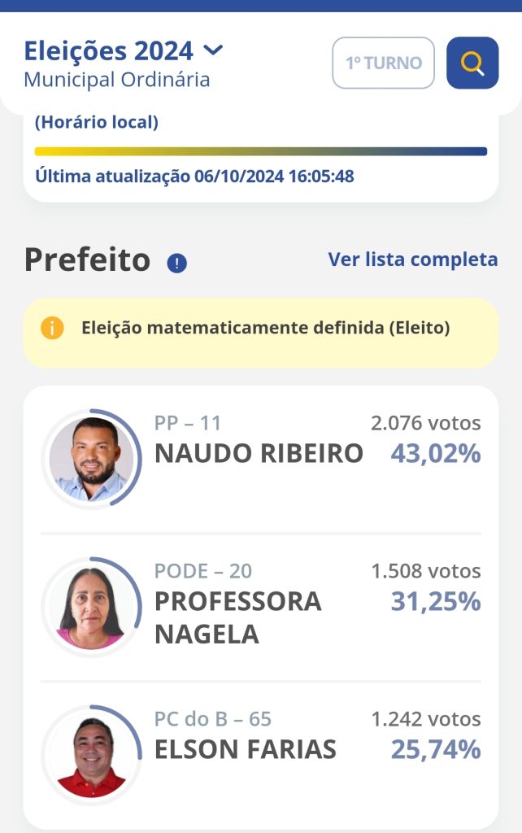Select the ELSON FARIAS candidate name
The width and height of the screenshot is (522, 833).
pyautogui.click(x=246, y=749)
